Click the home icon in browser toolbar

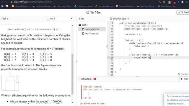(x=6, y=2)
